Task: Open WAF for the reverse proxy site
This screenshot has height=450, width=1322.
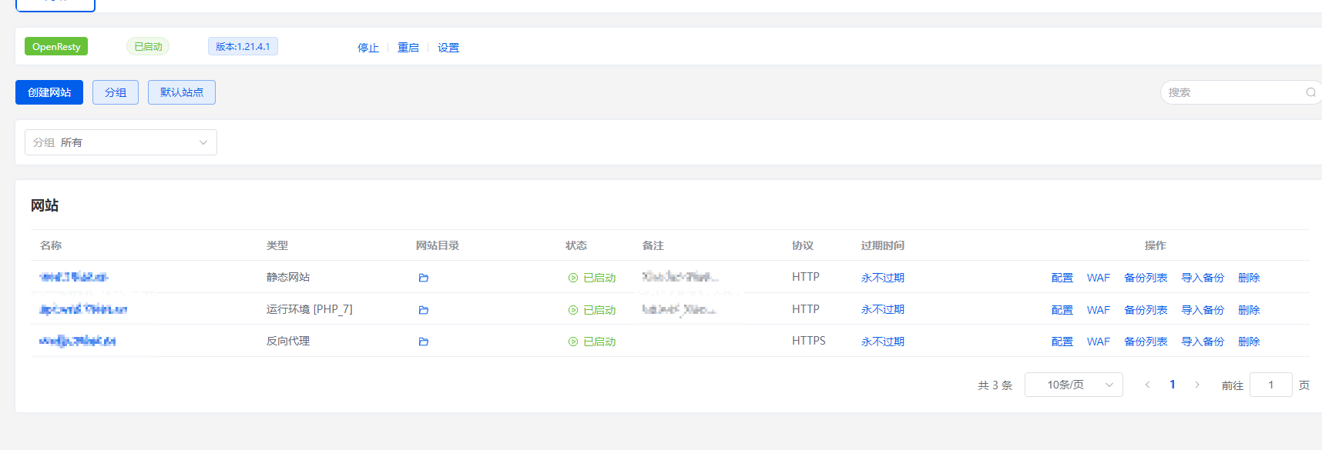Action: [x=1099, y=342]
